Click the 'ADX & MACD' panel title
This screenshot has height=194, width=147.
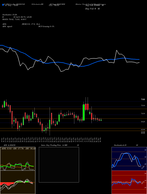point(9,145)
